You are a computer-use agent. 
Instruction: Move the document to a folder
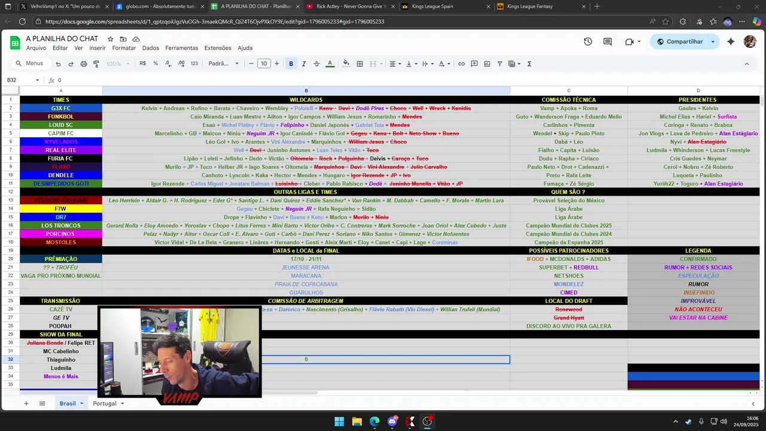click(x=123, y=39)
